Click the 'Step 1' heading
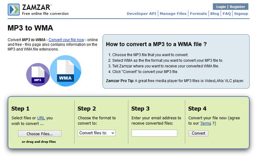Viewport: 257px width, 157px height. (20, 109)
